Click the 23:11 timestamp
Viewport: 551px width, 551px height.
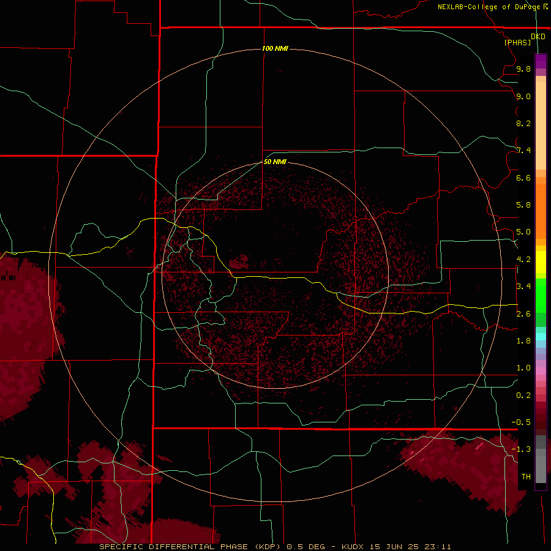coord(438,547)
